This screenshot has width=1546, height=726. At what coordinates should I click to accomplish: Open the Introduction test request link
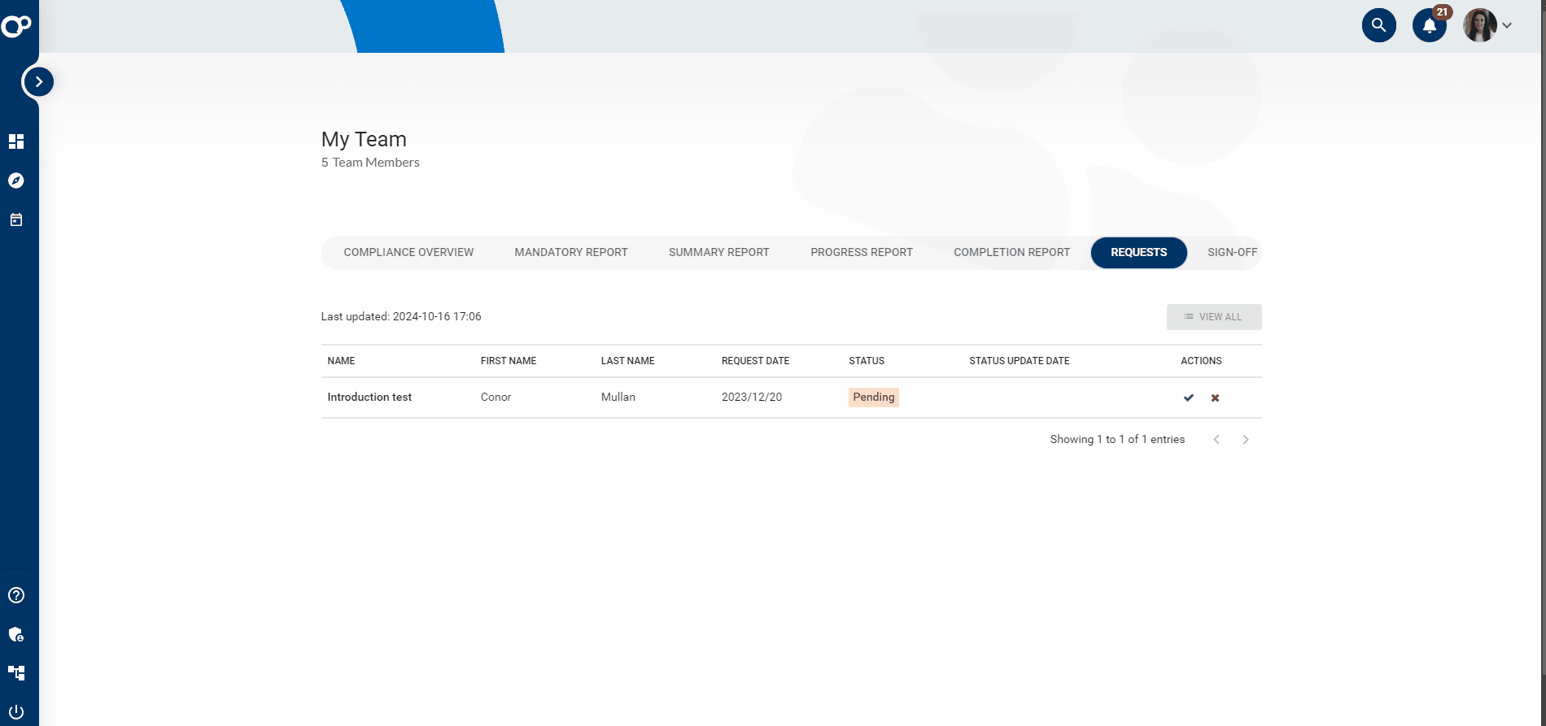click(369, 398)
